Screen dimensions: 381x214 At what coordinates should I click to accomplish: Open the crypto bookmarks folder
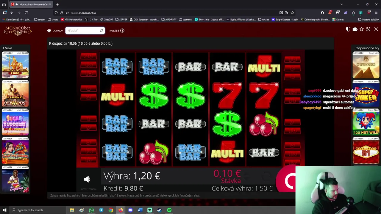click(x=53, y=20)
